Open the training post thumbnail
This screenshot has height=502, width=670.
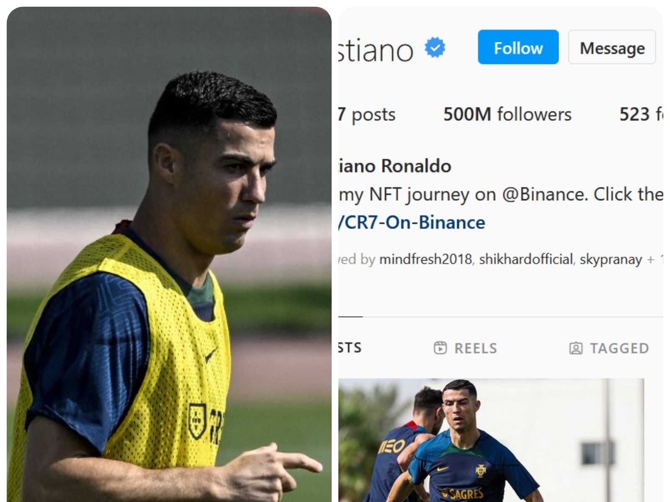(x=491, y=440)
